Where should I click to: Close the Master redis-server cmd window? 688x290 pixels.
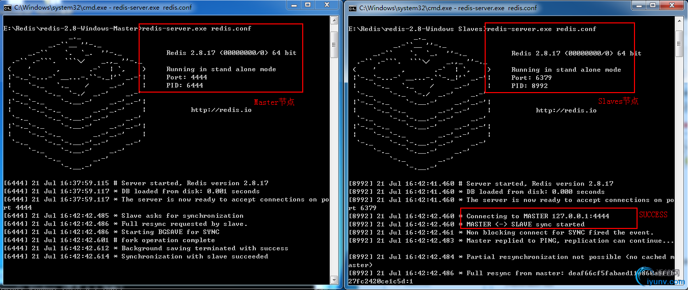click(327, 5)
